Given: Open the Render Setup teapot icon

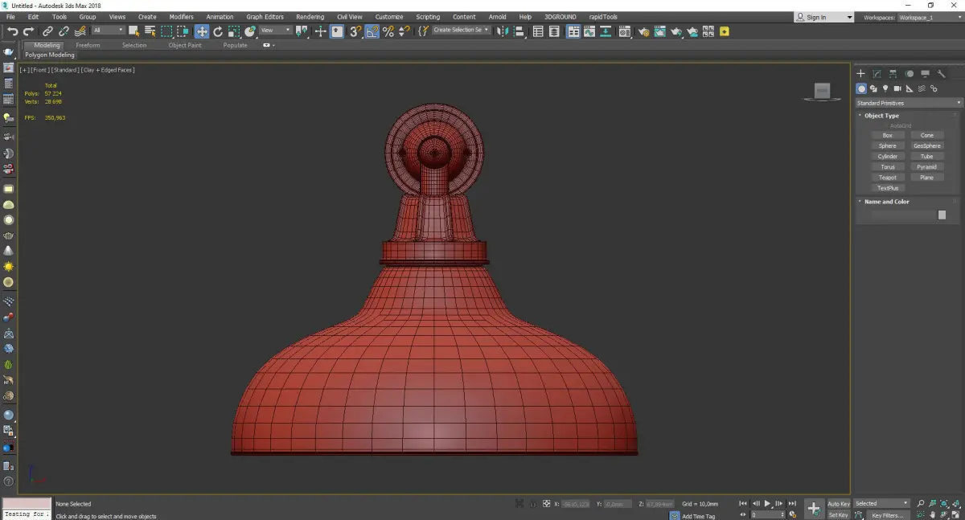Looking at the screenshot, I should (643, 31).
